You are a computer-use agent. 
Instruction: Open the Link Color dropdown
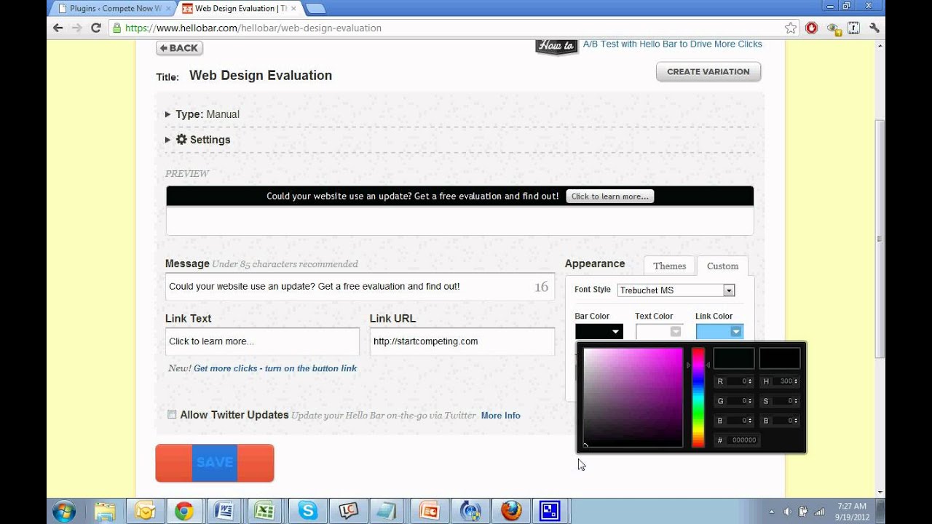(719, 332)
